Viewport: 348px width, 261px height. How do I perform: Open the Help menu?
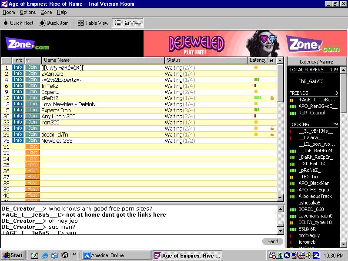tap(62, 12)
